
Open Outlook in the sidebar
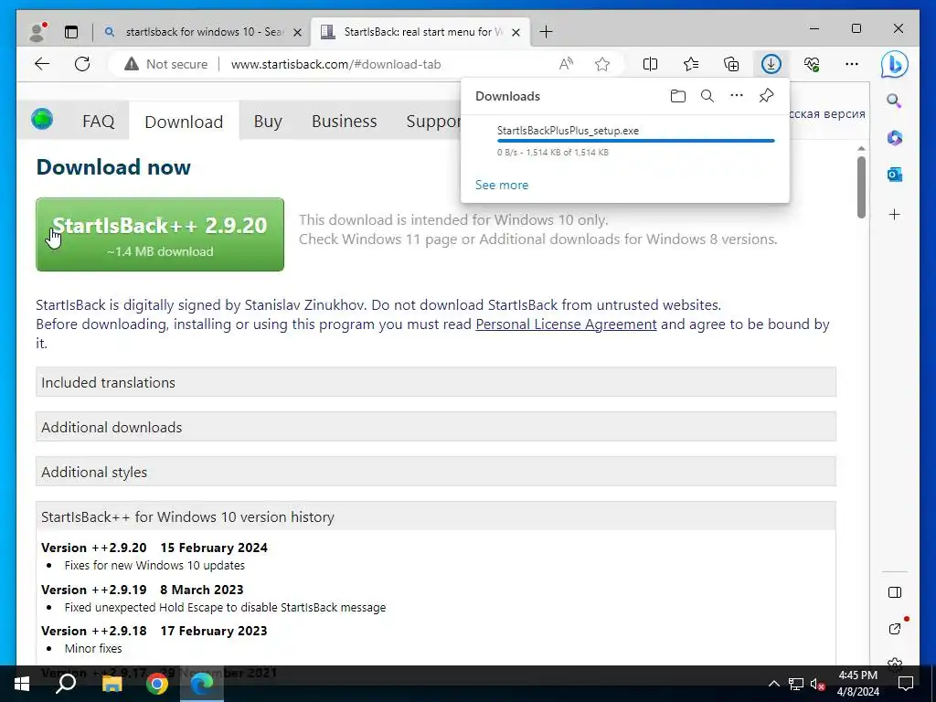894,175
